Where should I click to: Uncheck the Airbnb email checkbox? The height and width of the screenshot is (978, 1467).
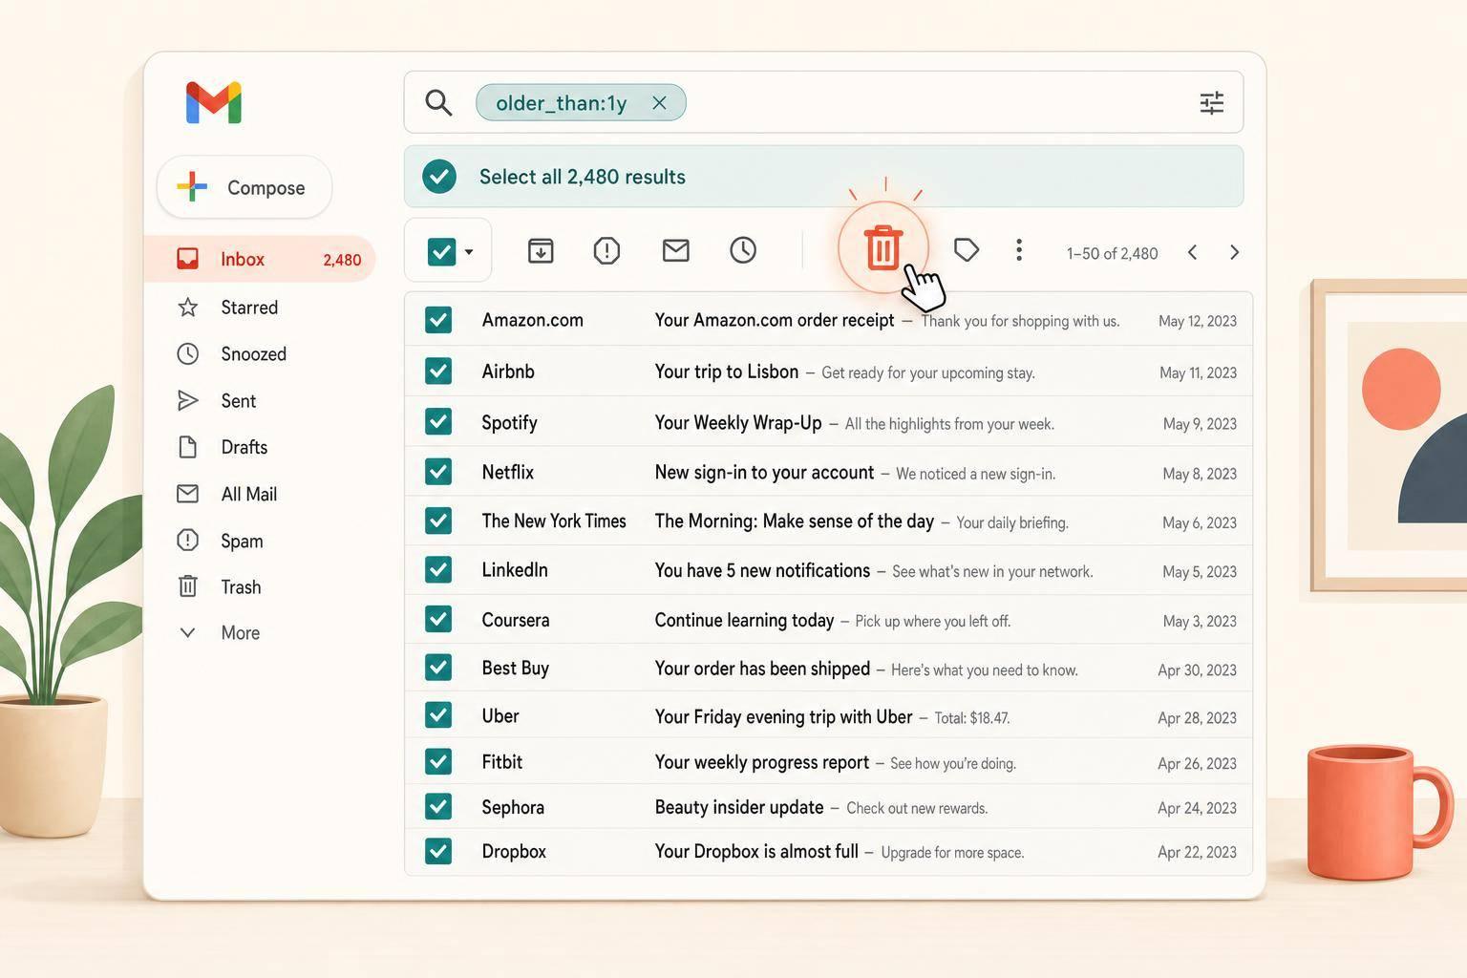click(x=438, y=371)
